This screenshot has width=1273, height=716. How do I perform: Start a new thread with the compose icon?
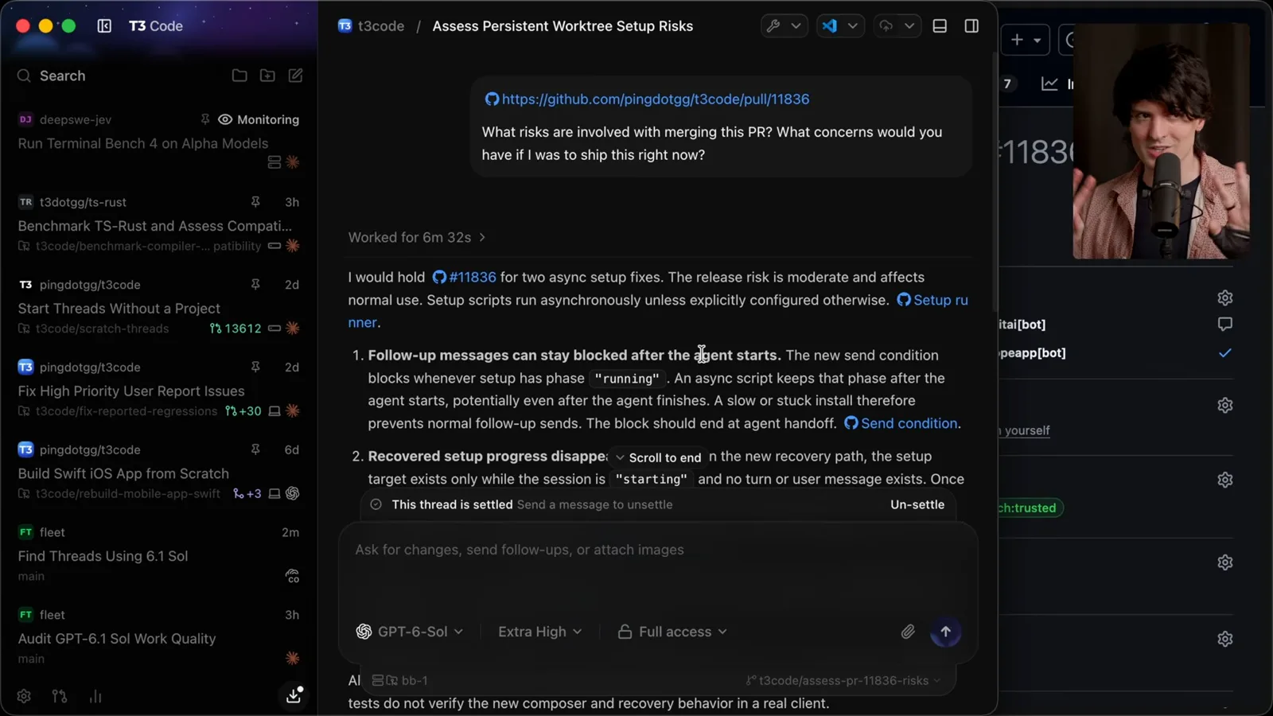point(295,76)
